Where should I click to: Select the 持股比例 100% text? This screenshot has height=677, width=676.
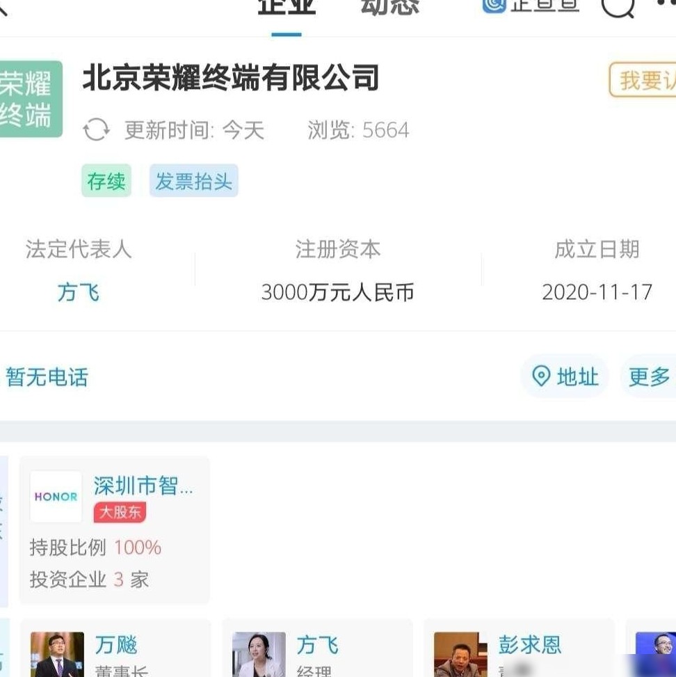[95, 548]
